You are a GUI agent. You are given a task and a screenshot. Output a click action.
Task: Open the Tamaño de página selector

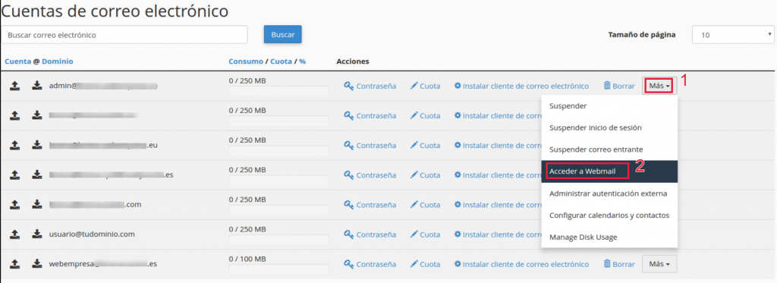click(733, 35)
